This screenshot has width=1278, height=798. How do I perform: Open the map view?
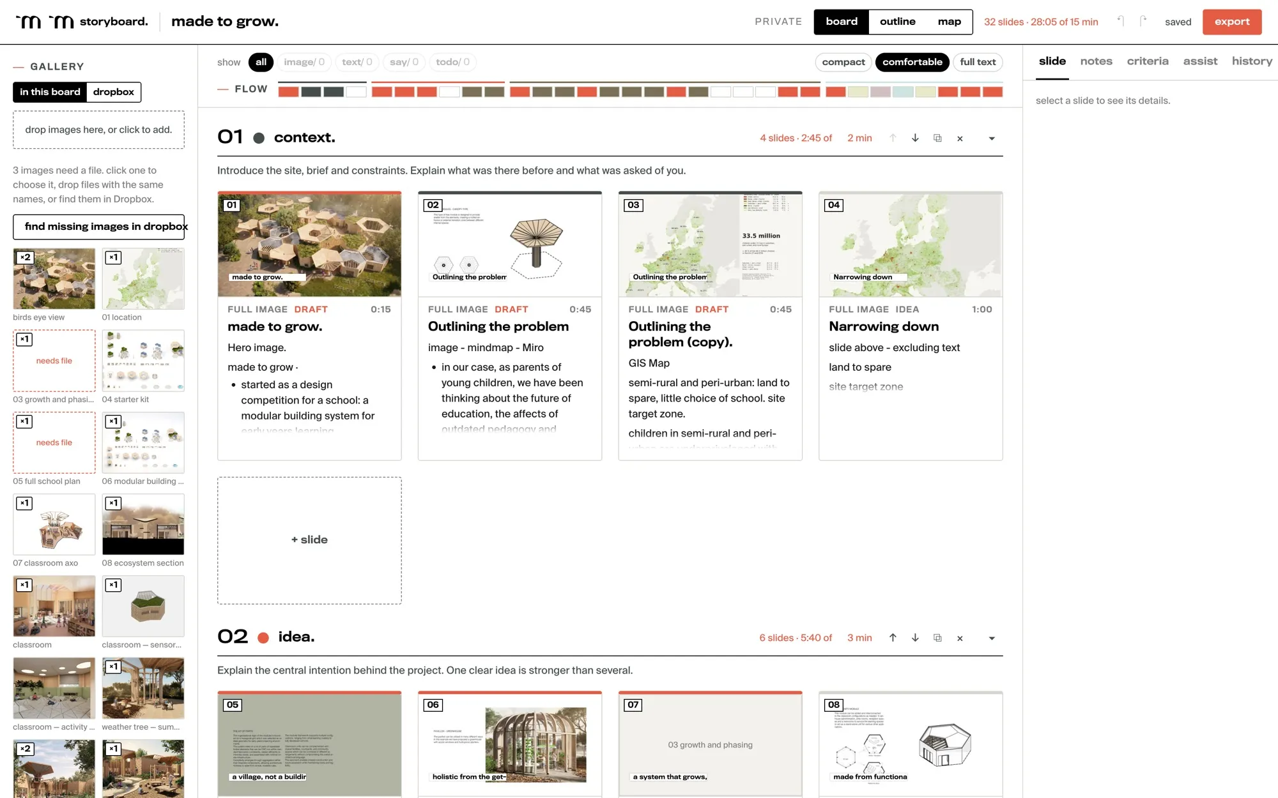(x=949, y=22)
